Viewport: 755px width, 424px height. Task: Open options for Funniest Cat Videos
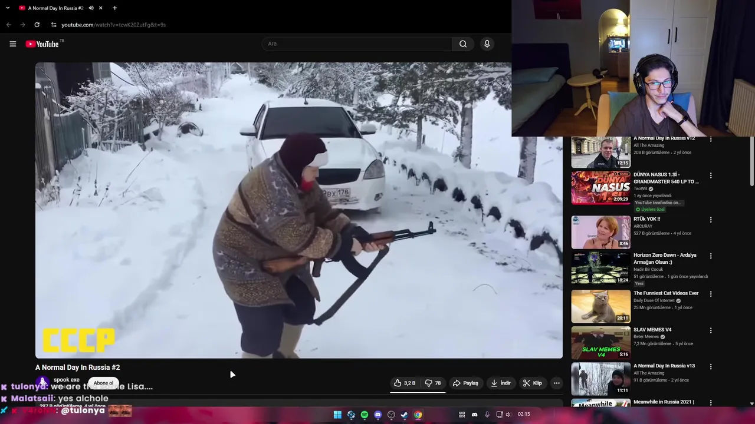(711, 294)
